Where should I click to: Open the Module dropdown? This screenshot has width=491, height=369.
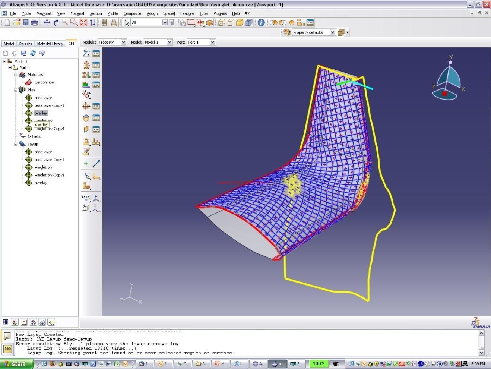point(123,42)
